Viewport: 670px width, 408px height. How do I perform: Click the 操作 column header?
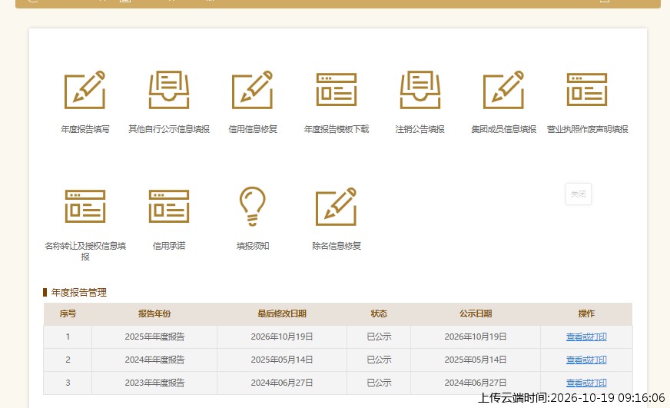[586, 313]
